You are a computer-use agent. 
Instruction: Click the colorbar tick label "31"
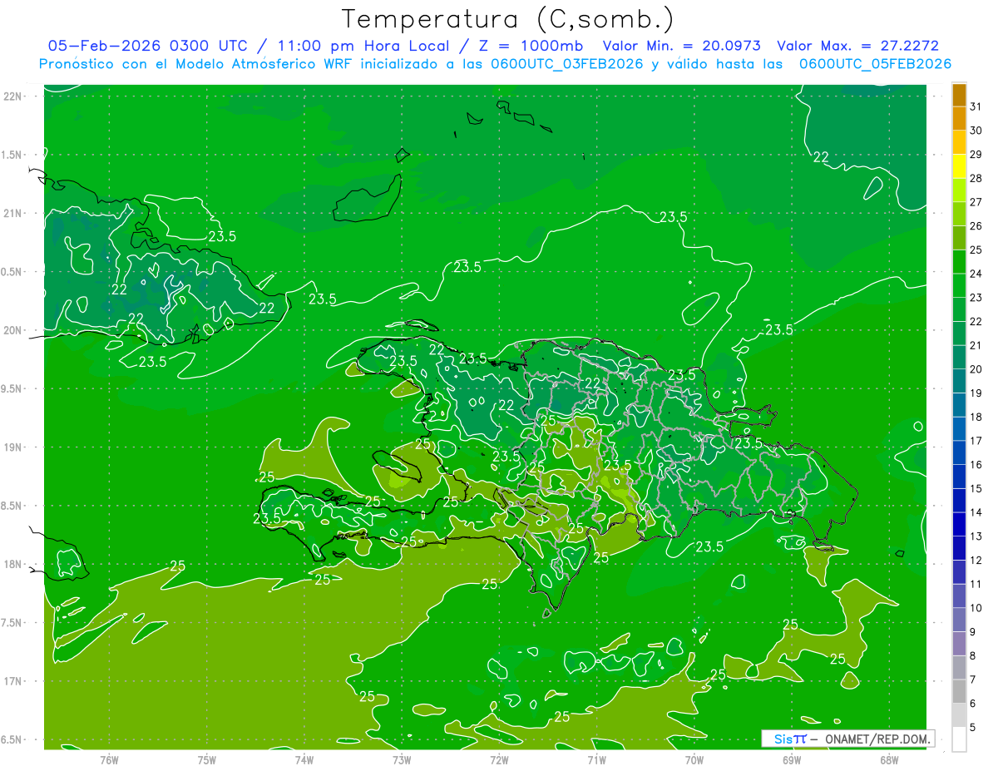point(976,106)
